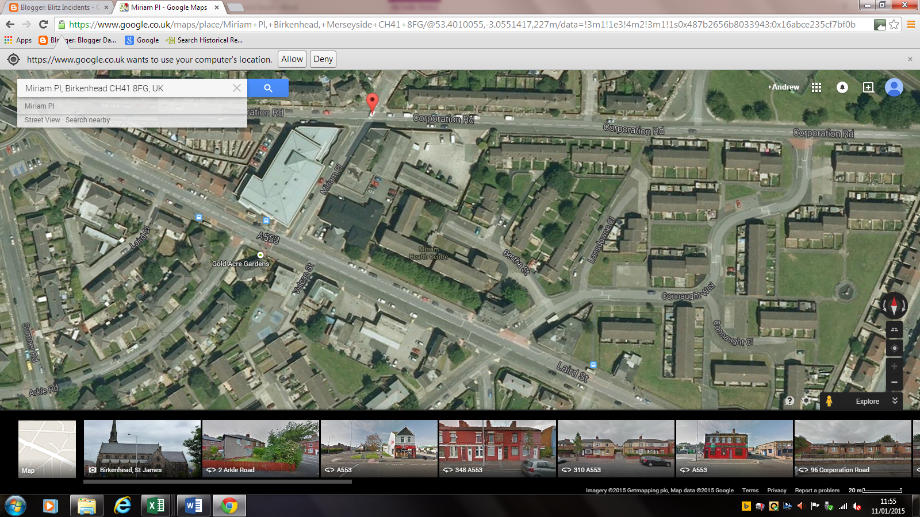Toggle the 20 m scale bar units

[875, 491]
